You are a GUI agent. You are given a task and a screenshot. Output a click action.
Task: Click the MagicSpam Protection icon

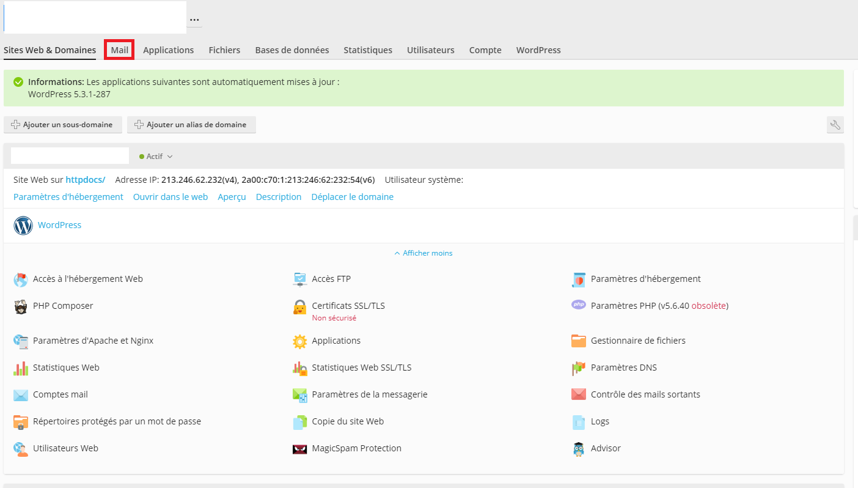(x=299, y=449)
